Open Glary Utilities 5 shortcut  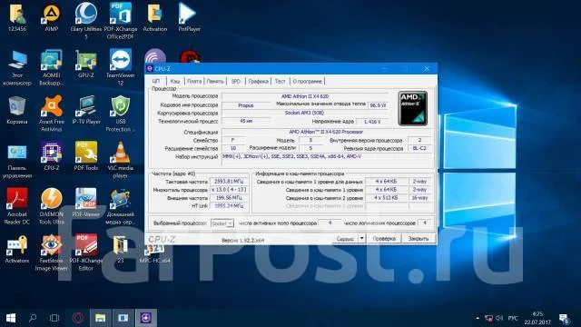point(86,20)
